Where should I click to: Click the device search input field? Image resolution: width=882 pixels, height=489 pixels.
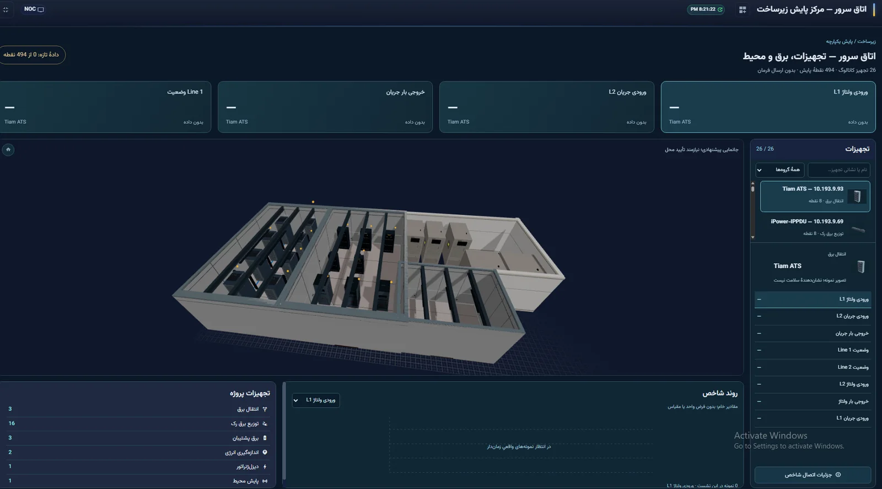[838, 170]
